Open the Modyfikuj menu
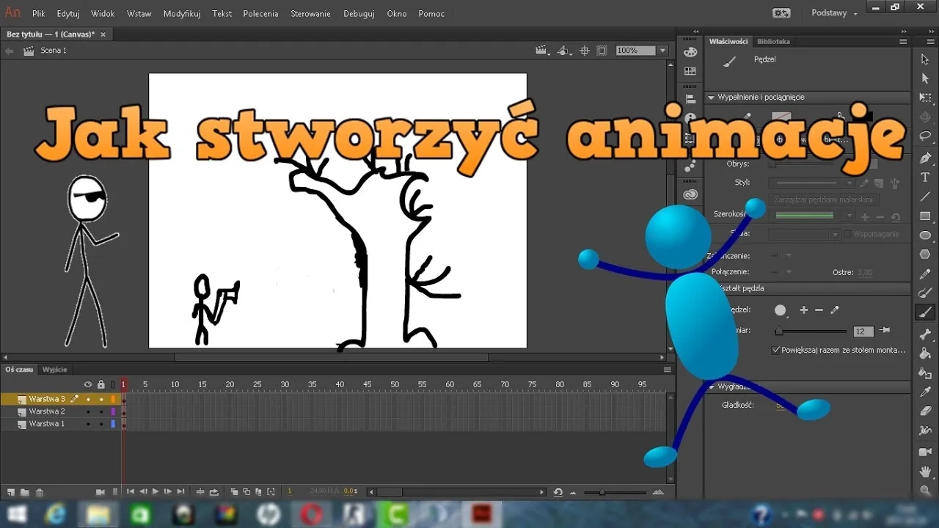This screenshot has height=528, width=939. [x=182, y=13]
